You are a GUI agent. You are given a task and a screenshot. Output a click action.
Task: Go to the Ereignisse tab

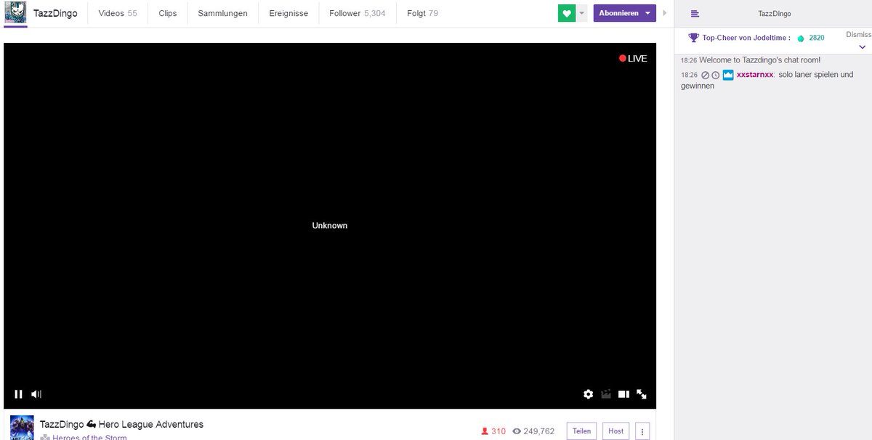[288, 13]
